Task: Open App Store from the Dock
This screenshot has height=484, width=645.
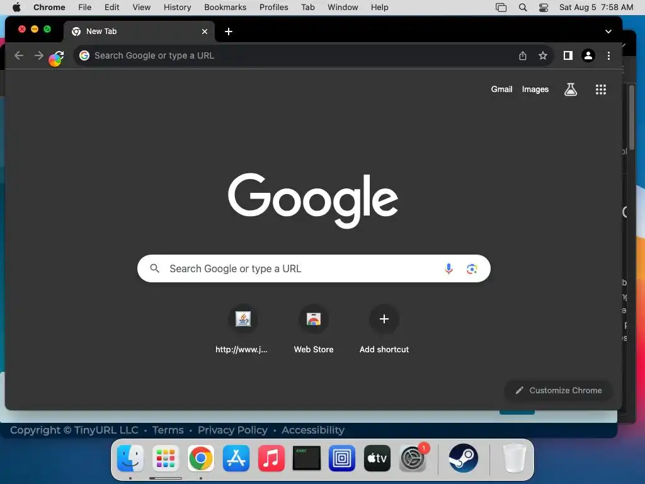Action: click(x=236, y=458)
